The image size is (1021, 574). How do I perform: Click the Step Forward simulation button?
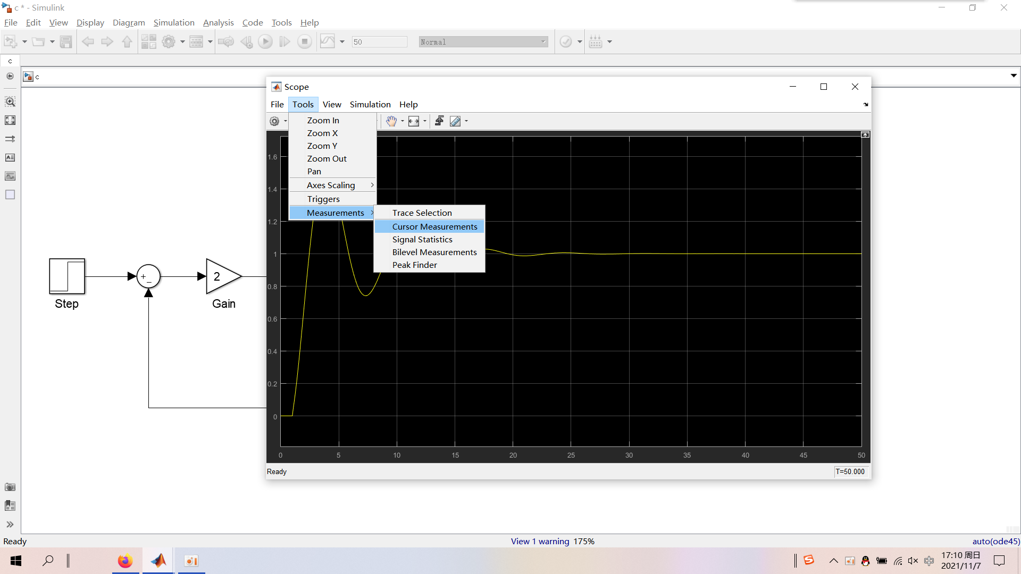coord(285,41)
